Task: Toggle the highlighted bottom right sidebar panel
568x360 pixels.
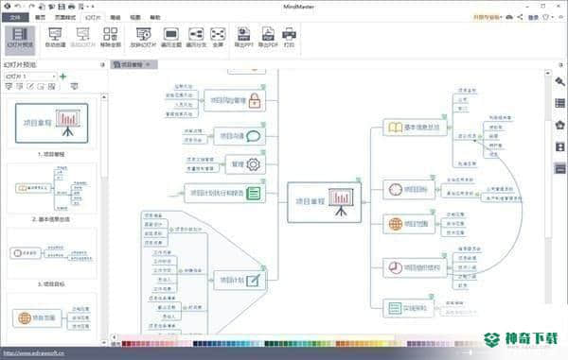Action: tap(559, 168)
